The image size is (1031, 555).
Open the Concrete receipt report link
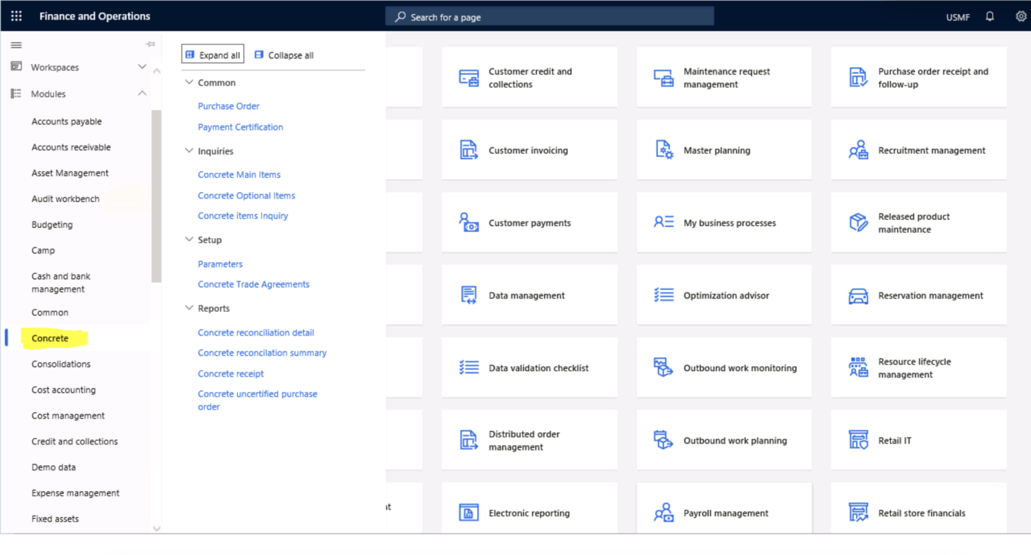(x=231, y=374)
